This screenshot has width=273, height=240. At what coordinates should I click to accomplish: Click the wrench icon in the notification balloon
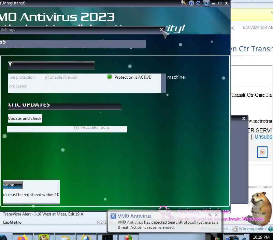[210, 215]
